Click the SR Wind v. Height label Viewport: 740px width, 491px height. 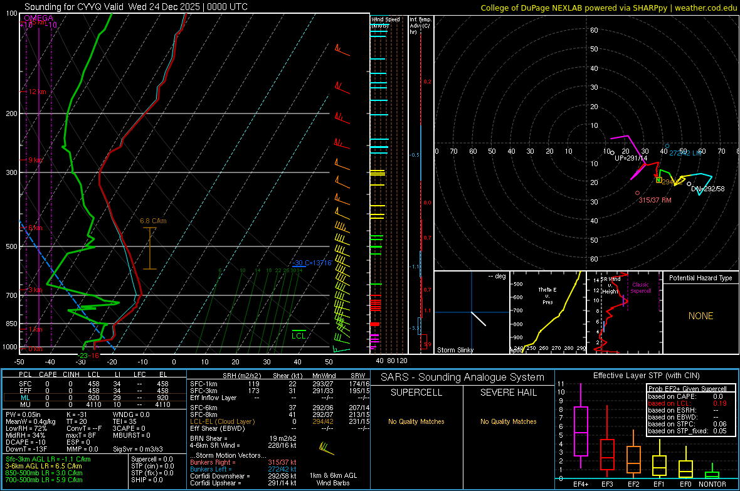(x=611, y=285)
